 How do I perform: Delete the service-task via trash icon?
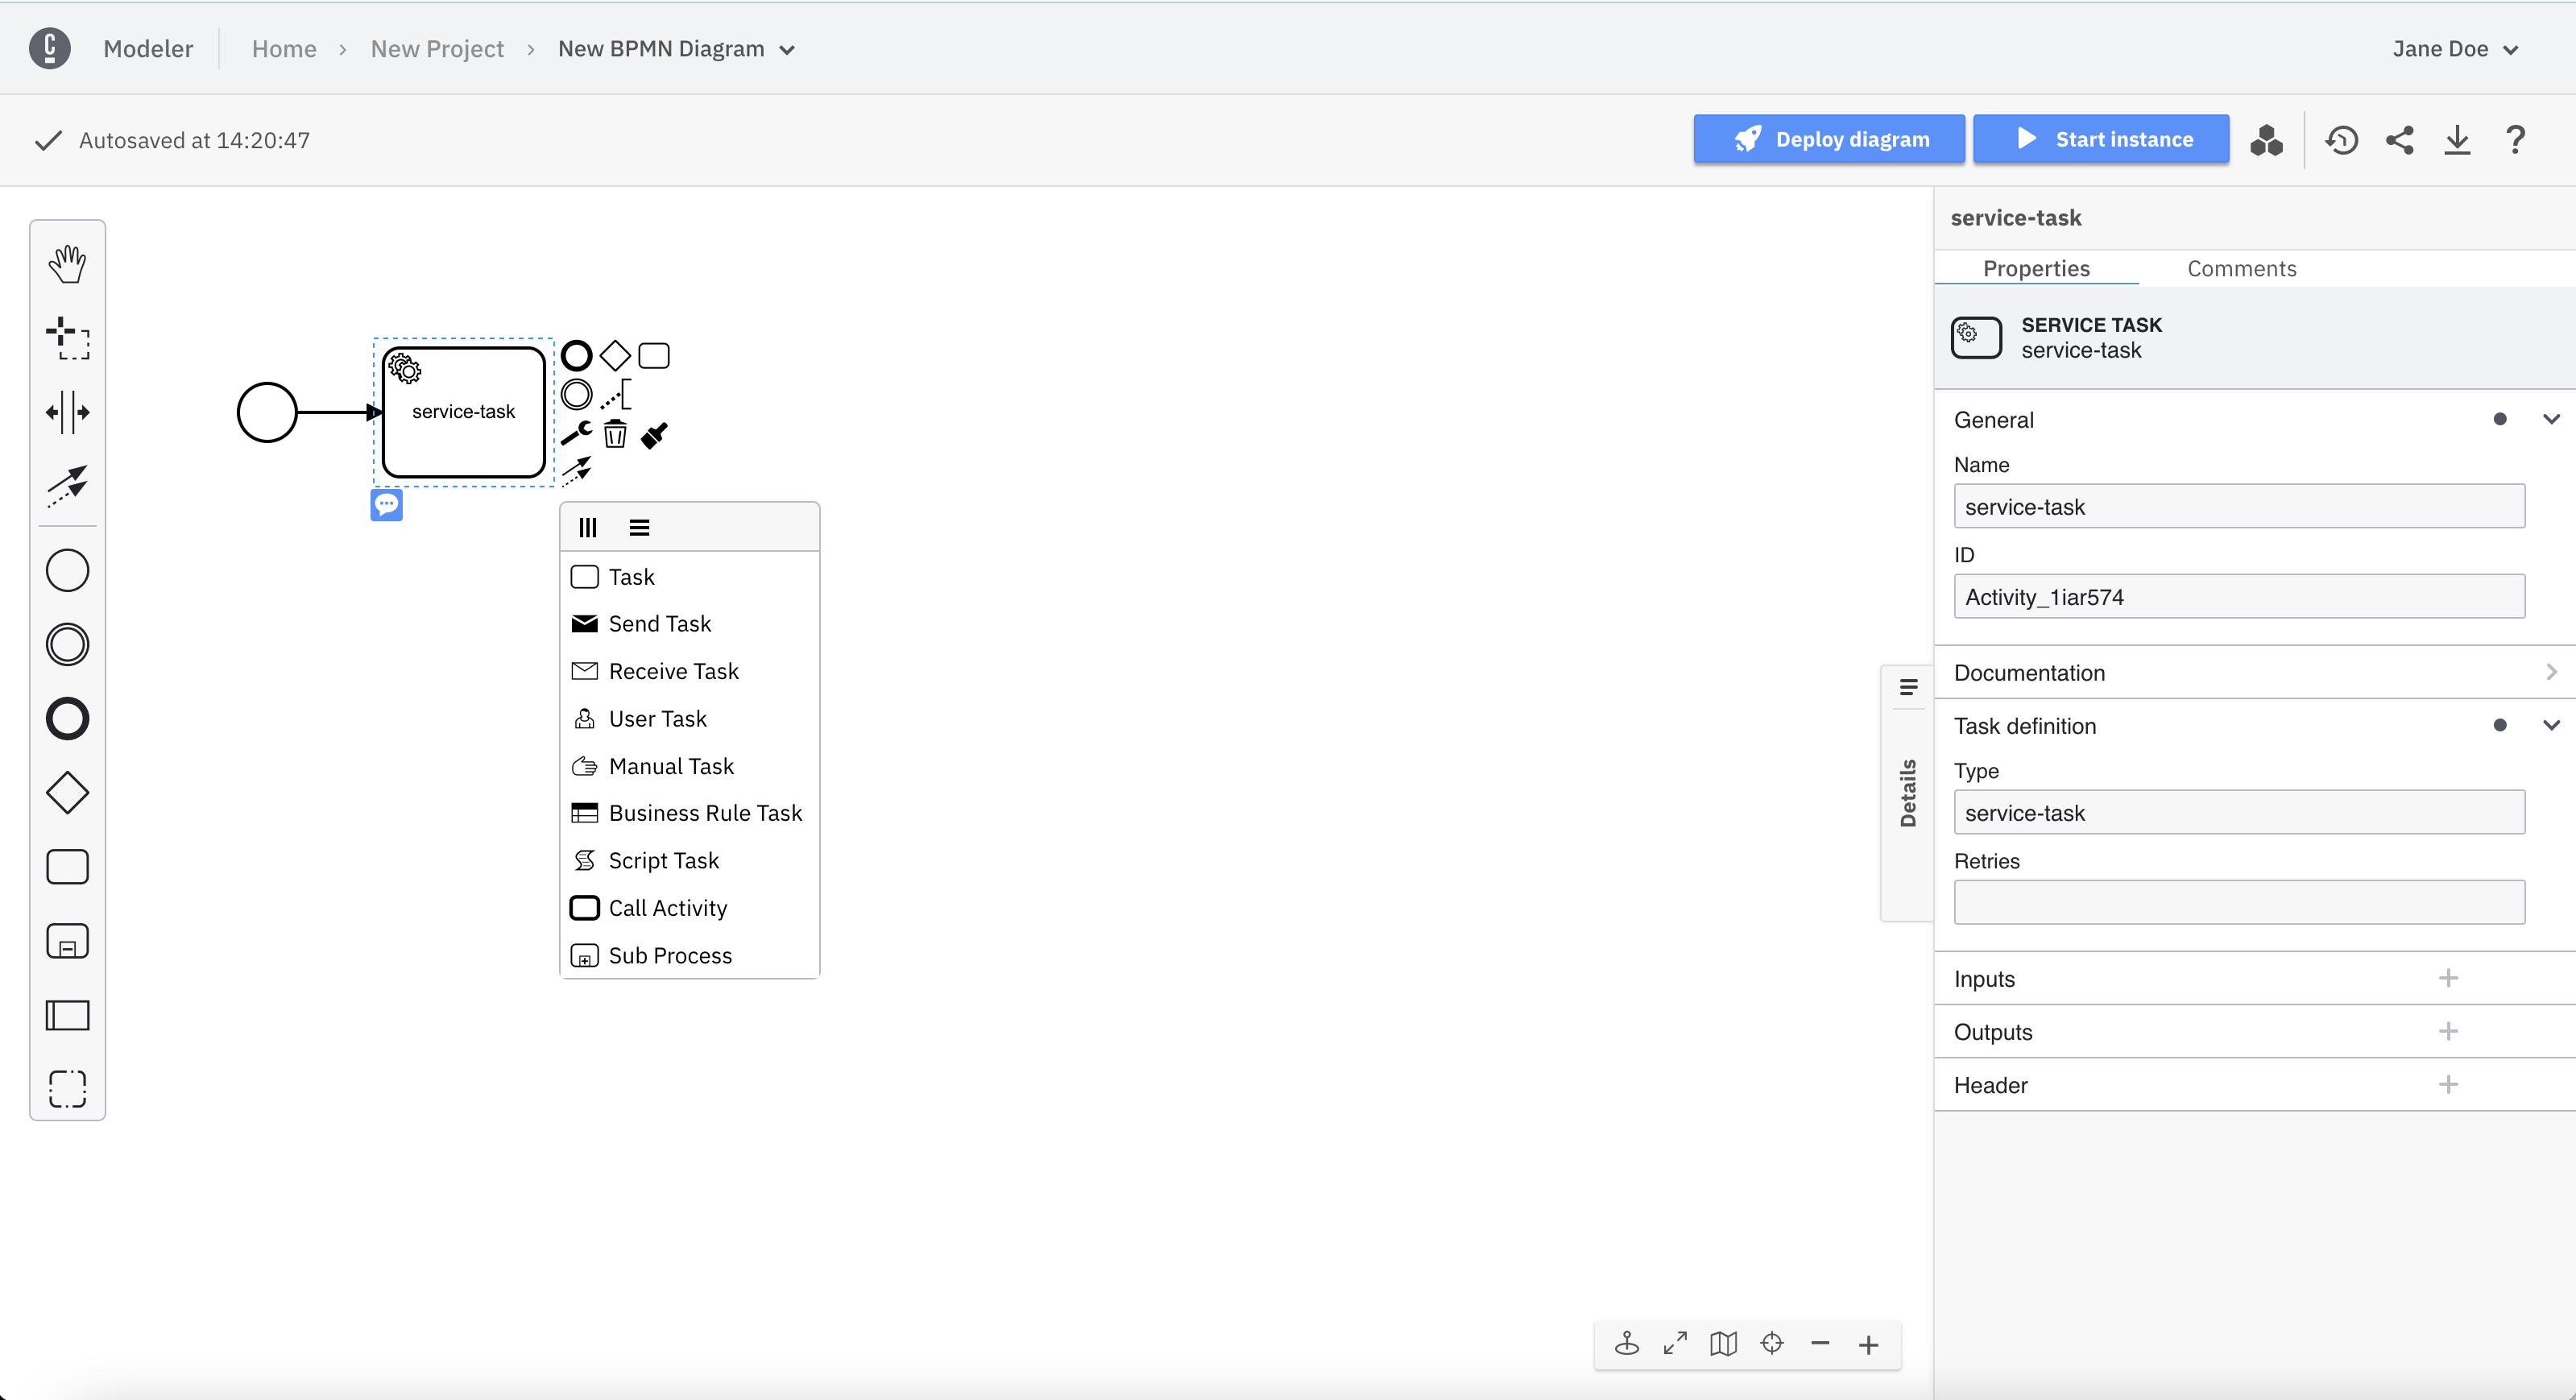pyautogui.click(x=615, y=433)
